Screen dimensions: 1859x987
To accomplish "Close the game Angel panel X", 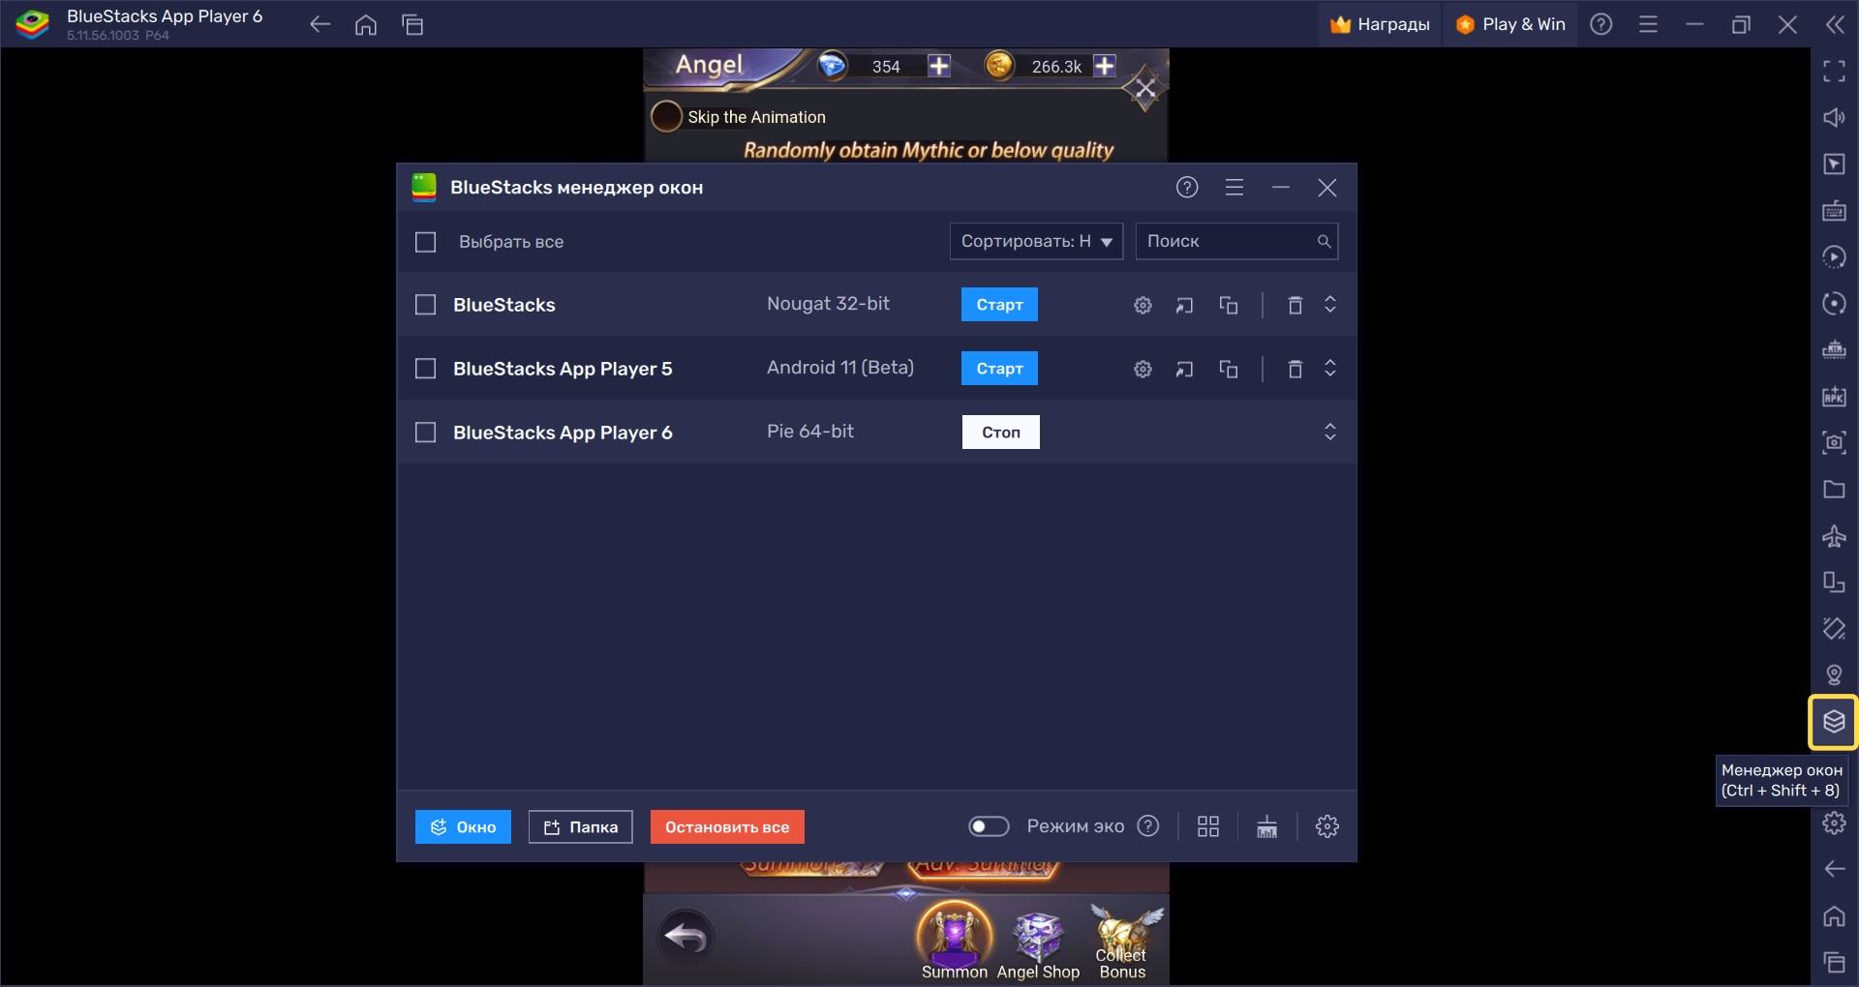I will click(x=1144, y=90).
